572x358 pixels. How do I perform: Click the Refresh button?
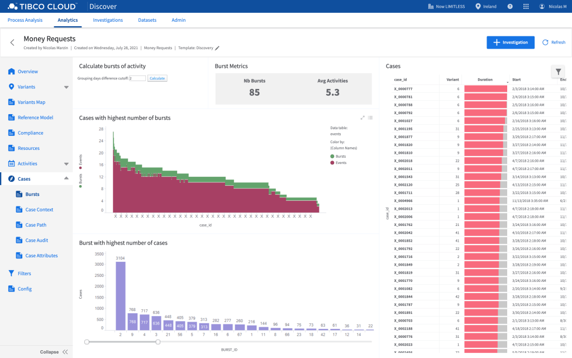(553, 43)
